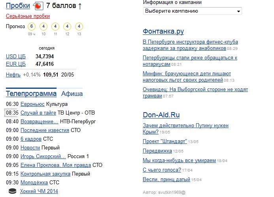Open the Евроньюс programme link

[32, 104]
